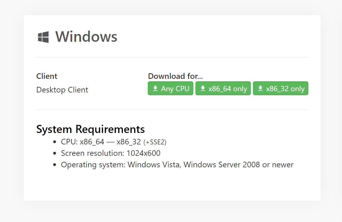Click the Windows heading text
Image resolution: width=342 pixels, height=222 pixels.
(86, 37)
